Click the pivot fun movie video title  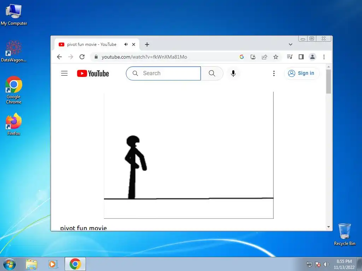(83, 228)
